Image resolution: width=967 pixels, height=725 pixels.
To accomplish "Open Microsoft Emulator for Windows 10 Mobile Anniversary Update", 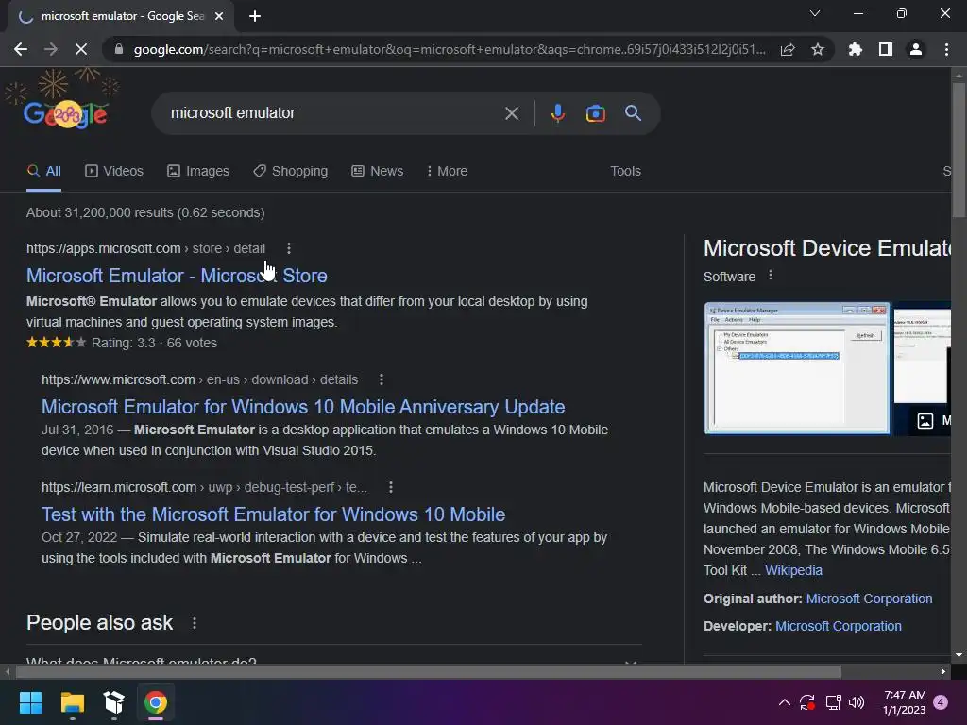I will click(303, 407).
